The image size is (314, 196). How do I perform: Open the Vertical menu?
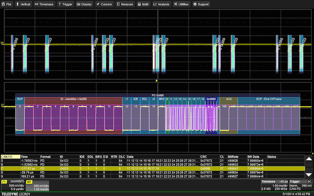24,4
